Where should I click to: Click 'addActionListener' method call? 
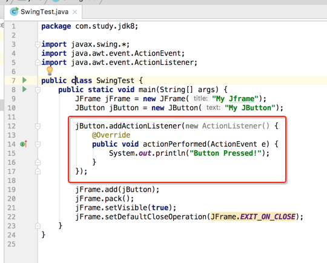tap(145, 126)
